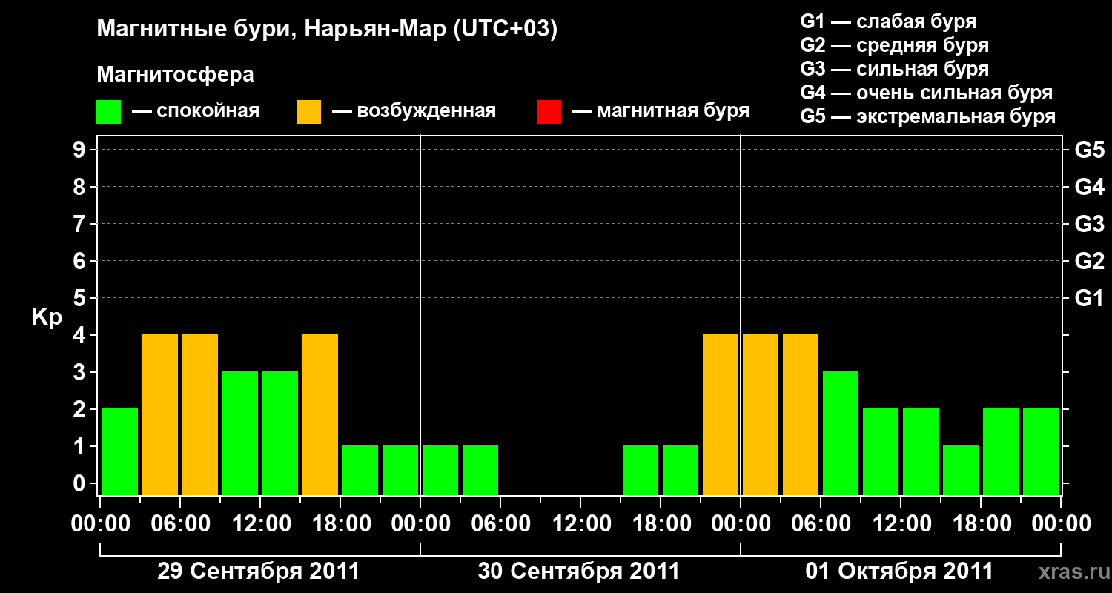This screenshot has width=1112, height=593.
Task: Click the 'G4' label on right axis
Action: (1089, 187)
